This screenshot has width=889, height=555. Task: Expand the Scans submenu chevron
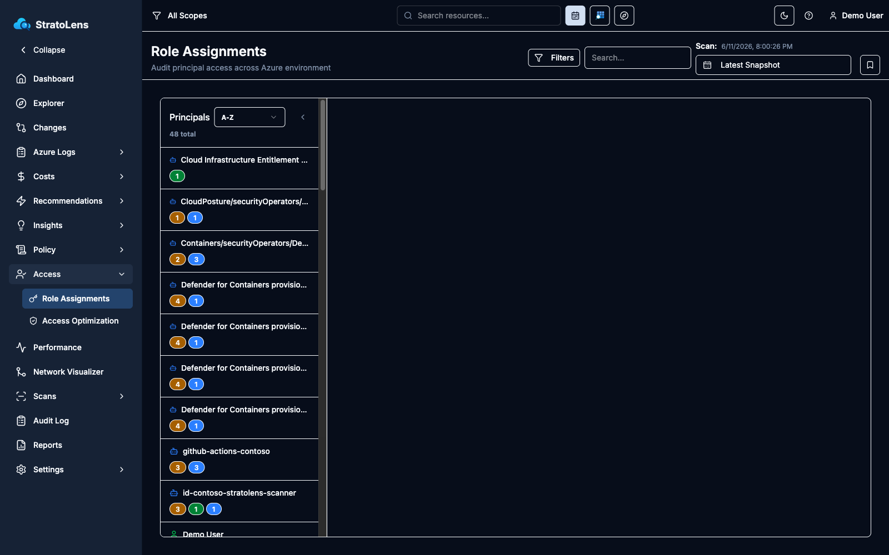pyautogui.click(x=122, y=396)
